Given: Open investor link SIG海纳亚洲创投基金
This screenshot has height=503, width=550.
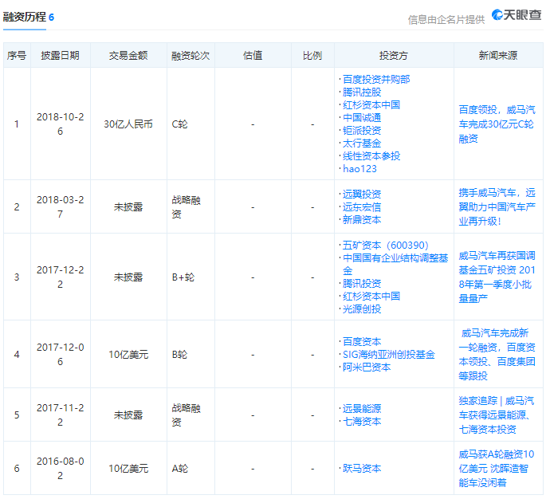Looking at the screenshot, I should point(389,355).
